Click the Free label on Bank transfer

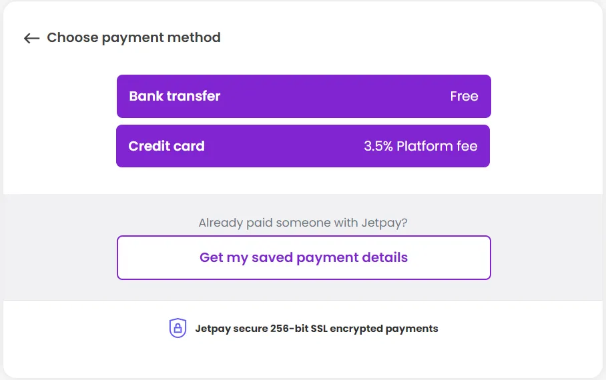(x=464, y=96)
